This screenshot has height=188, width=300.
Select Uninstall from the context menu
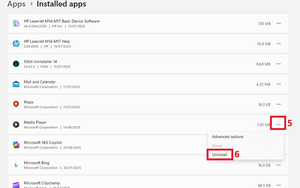[x=220, y=155]
